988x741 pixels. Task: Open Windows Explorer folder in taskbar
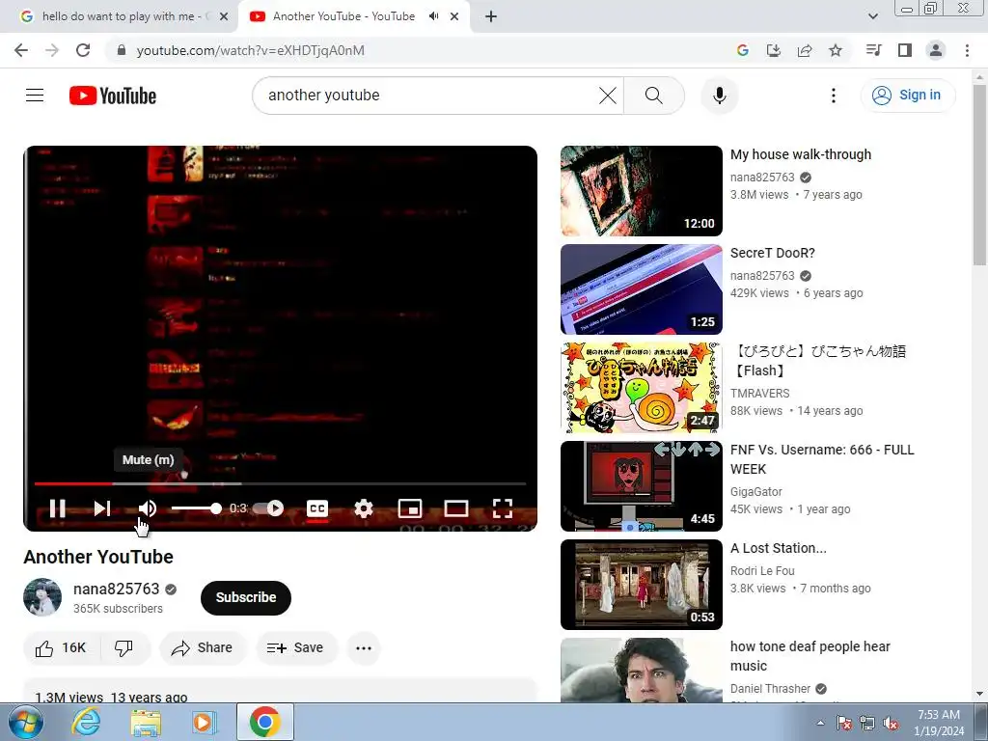pyautogui.click(x=146, y=722)
